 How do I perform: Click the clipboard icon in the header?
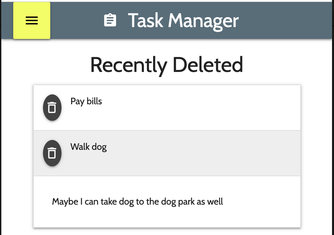pyautogui.click(x=110, y=20)
